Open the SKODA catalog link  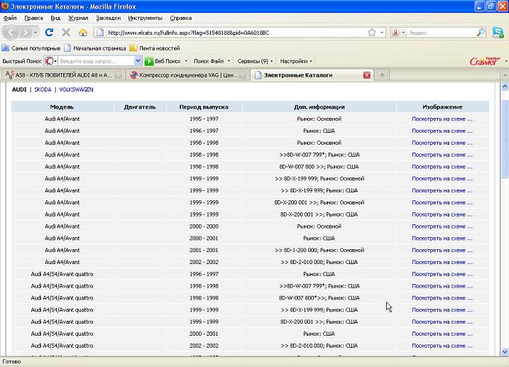tap(43, 89)
